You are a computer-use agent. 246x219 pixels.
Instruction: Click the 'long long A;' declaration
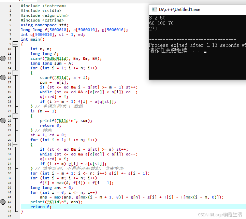[x=45, y=54]
